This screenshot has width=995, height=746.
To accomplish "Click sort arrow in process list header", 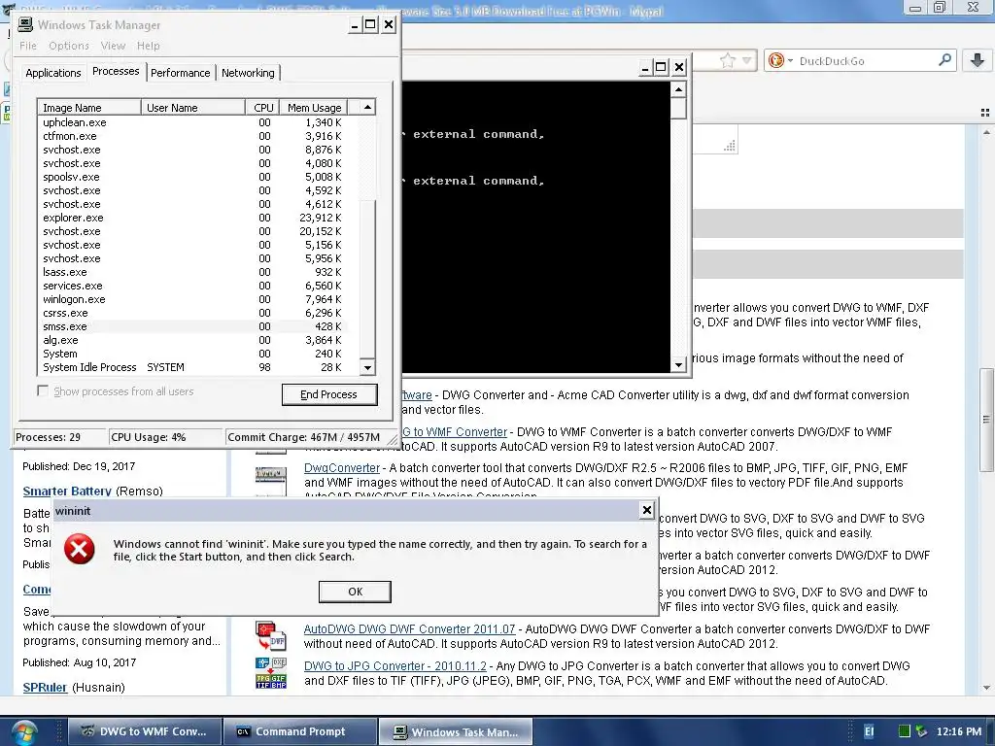I will 367,107.
